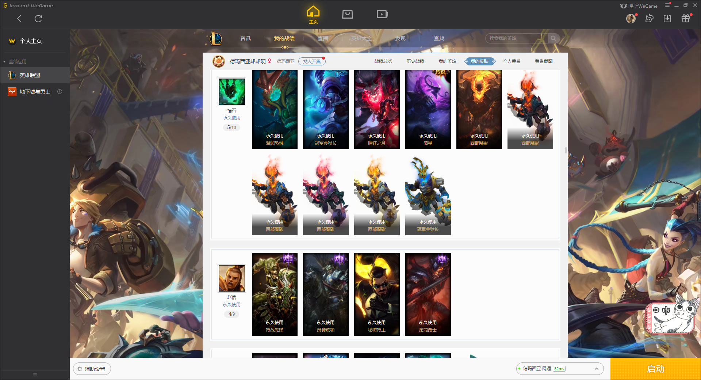Viewport: 701px width, 380px height.
Task: Open the user avatar profile icon
Action: click(631, 18)
